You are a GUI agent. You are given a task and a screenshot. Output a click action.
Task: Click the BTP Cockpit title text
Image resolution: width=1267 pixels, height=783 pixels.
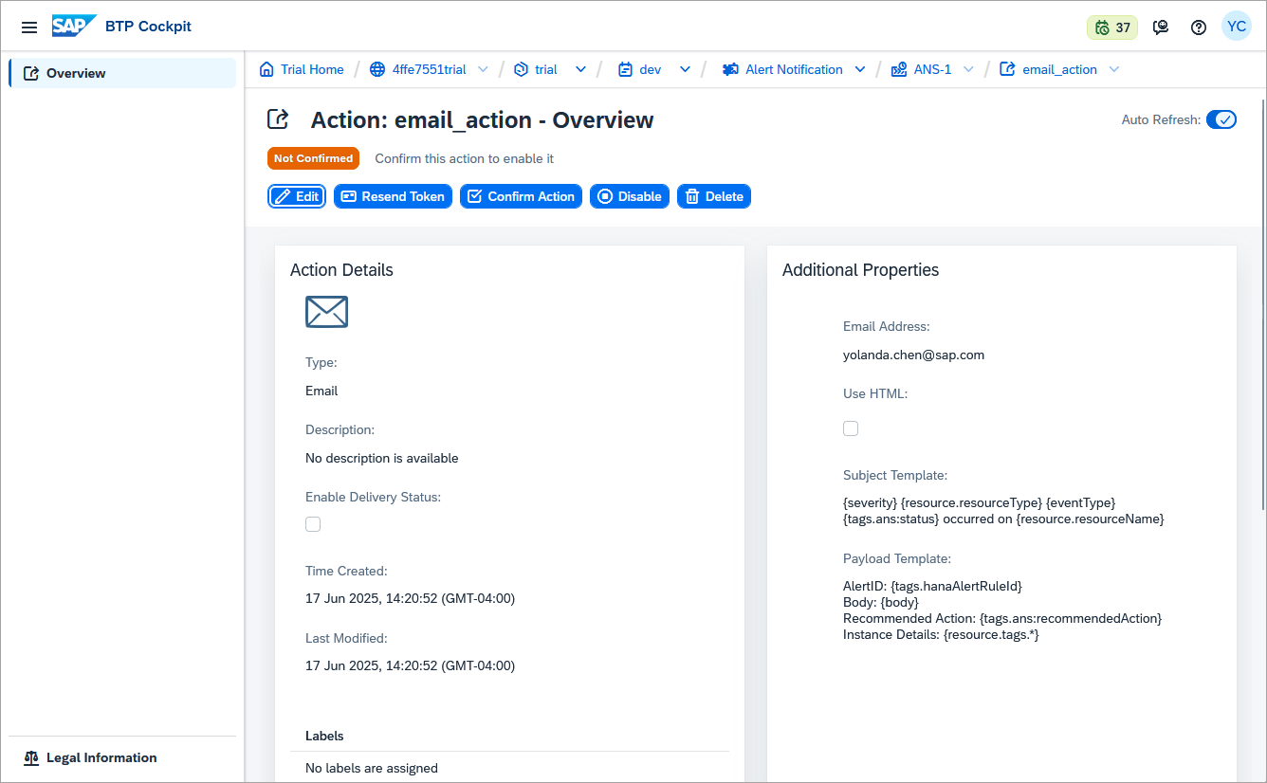click(148, 27)
